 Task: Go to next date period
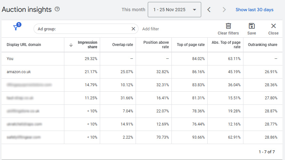224,10
